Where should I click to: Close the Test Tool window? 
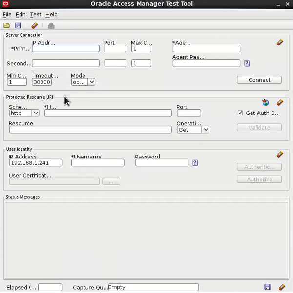[x=288, y=4]
